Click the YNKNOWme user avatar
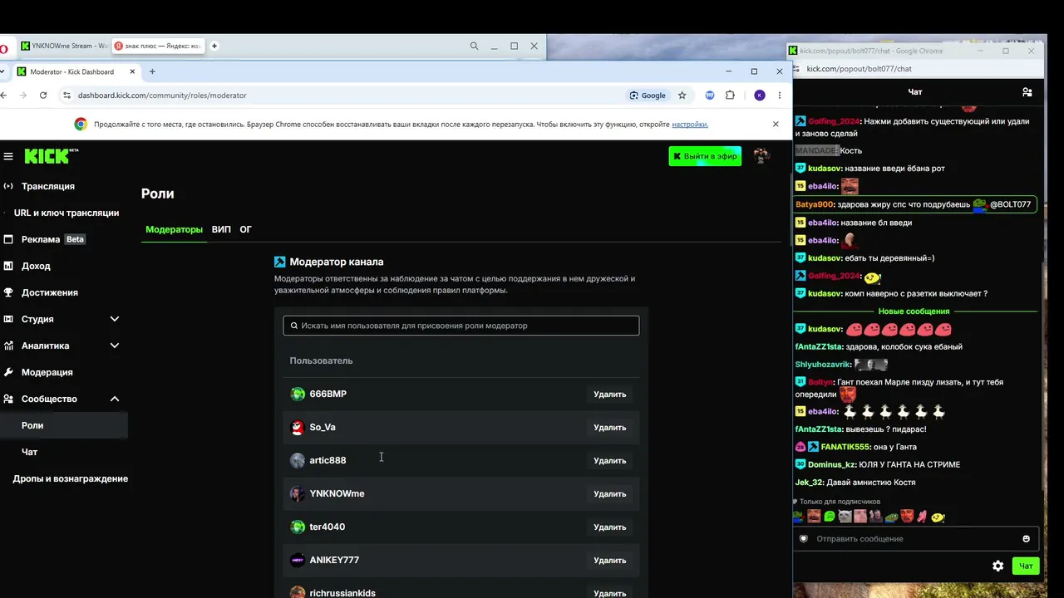This screenshot has height=598, width=1064. click(x=298, y=493)
